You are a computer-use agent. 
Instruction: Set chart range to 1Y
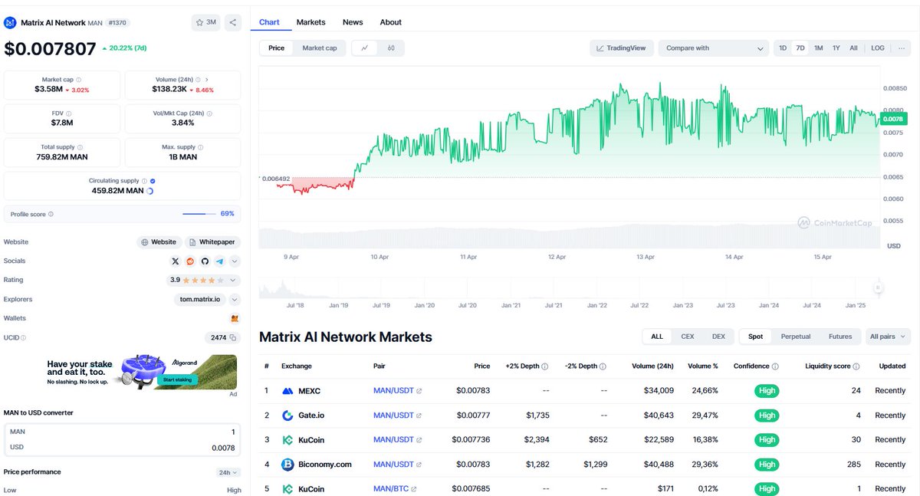point(836,48)
